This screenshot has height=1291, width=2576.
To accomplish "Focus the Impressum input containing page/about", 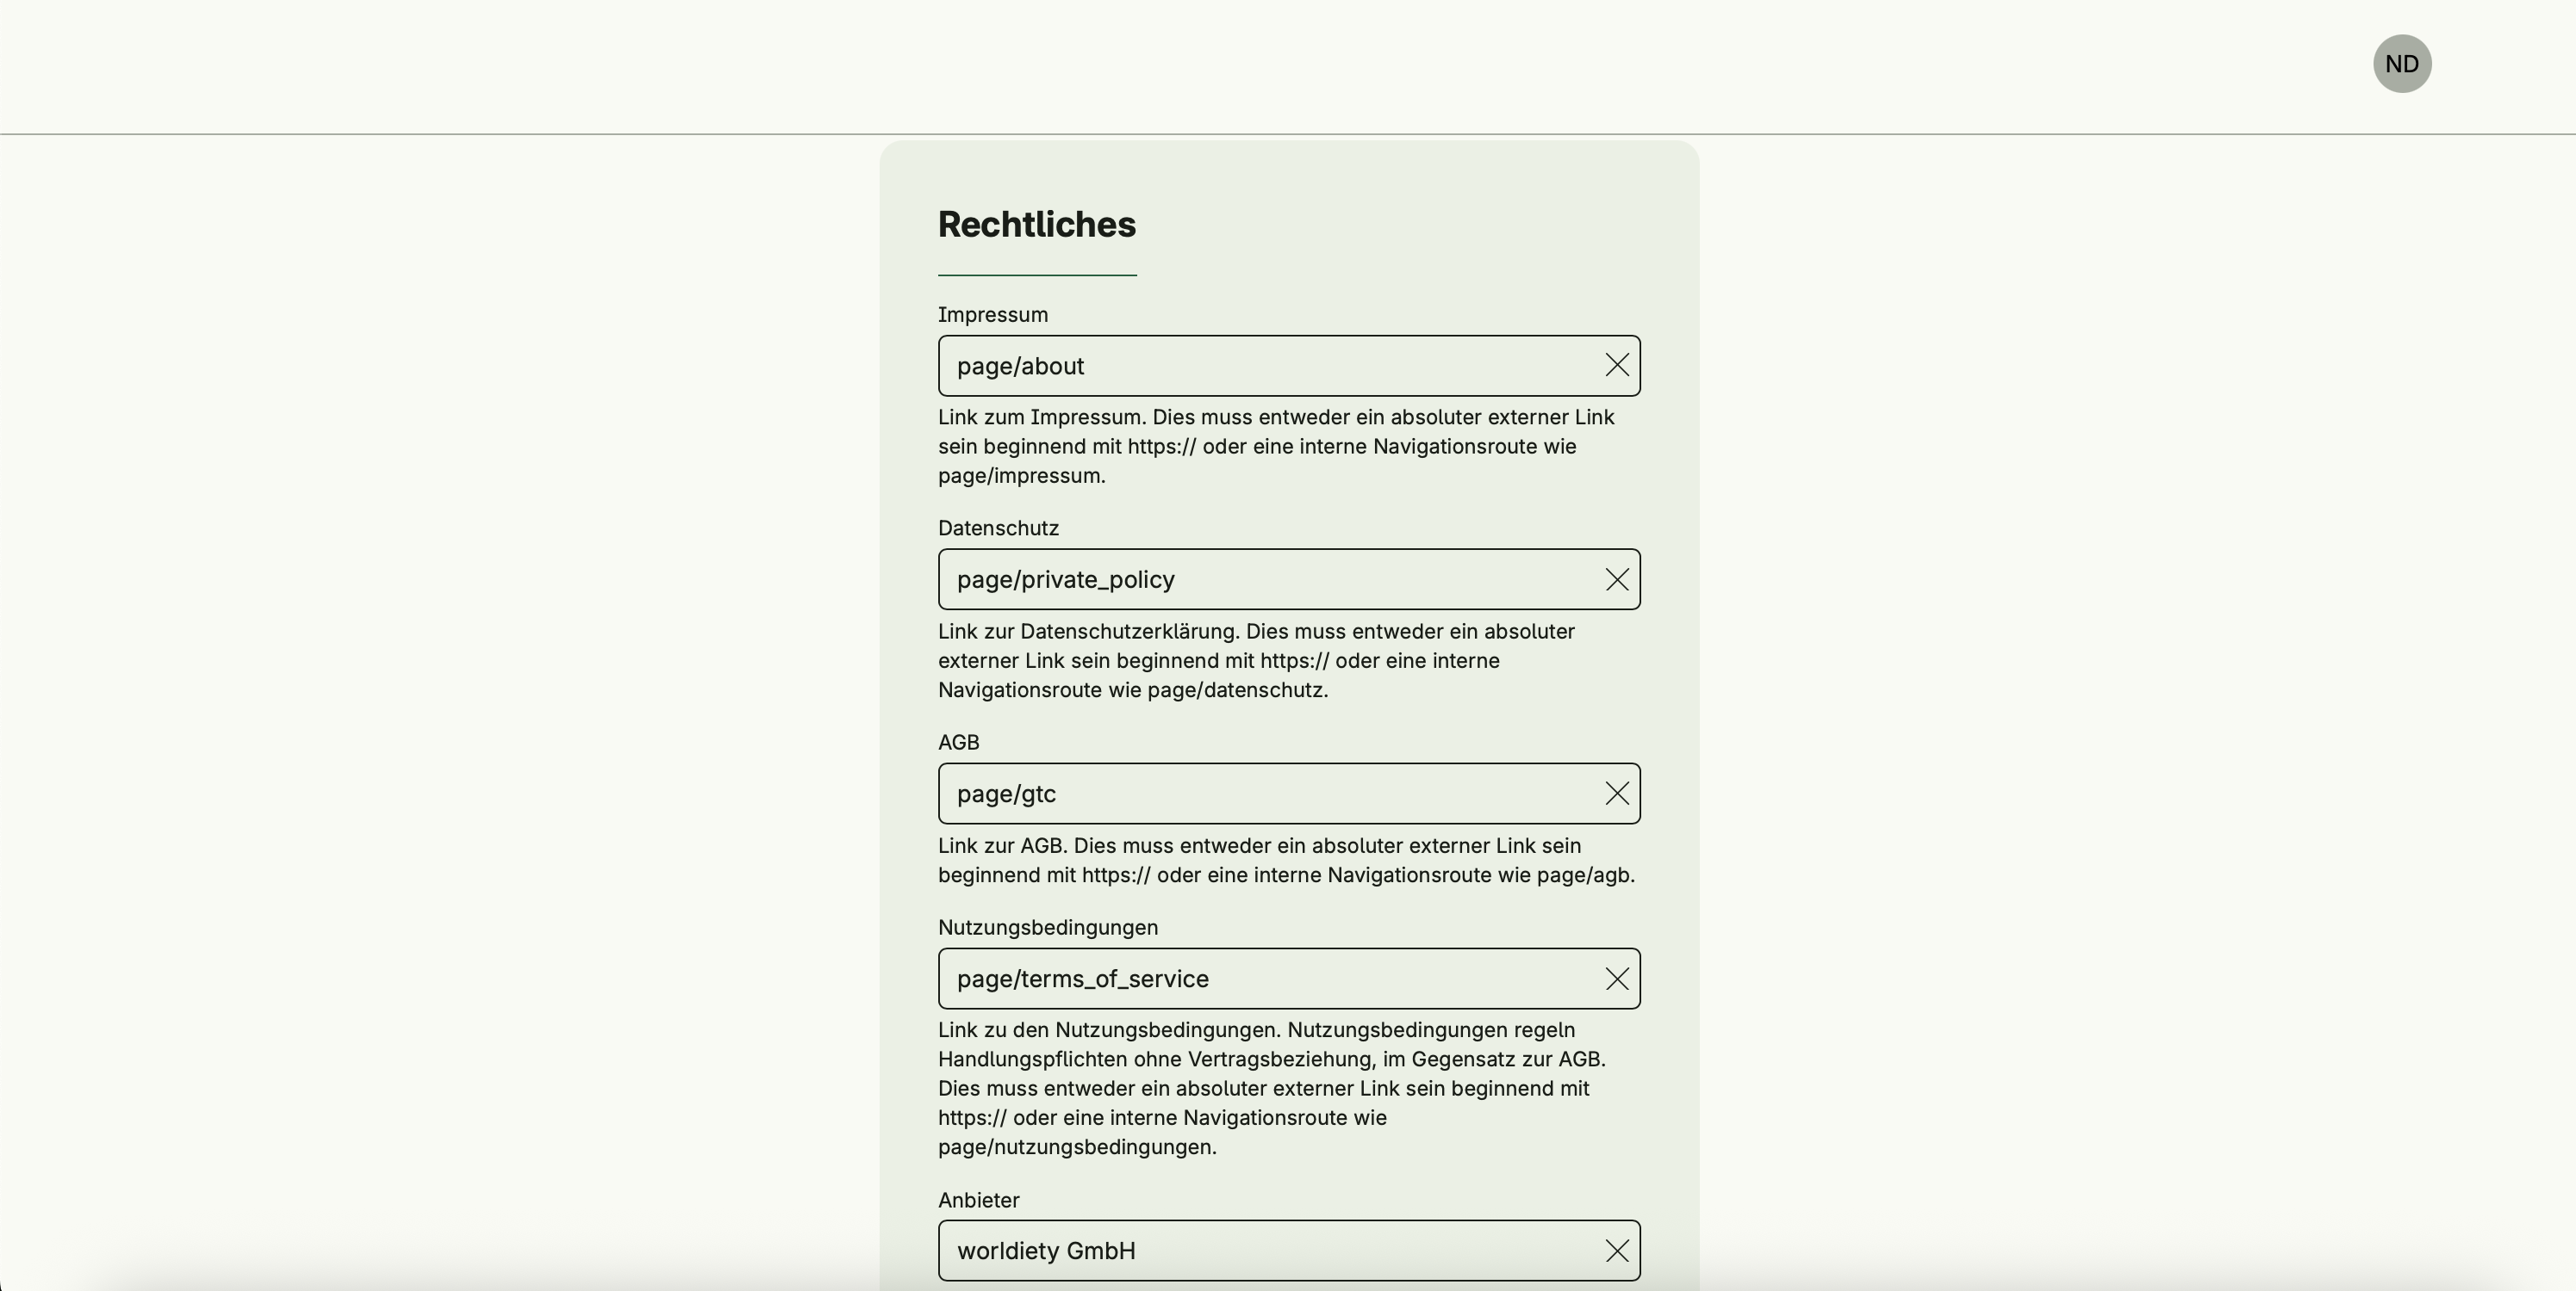I will [1270, 366].
